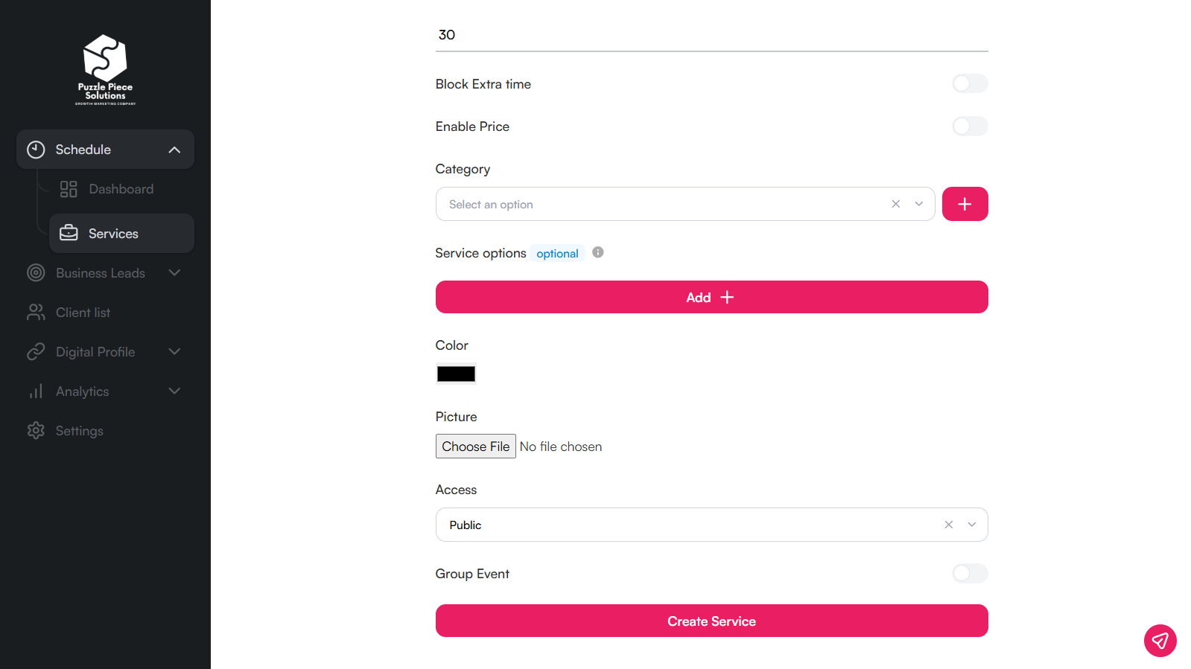The height and width of the screenshot is (669, 1191).
Task: Click the info icon beside Service options
Action: click(x=597, y=252)
